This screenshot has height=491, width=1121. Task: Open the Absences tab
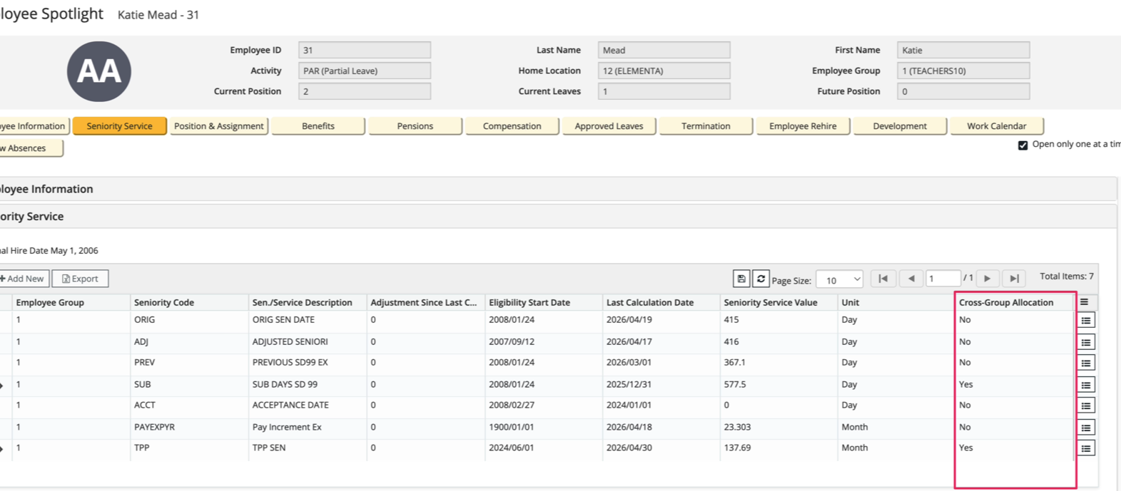click(31, 148)
